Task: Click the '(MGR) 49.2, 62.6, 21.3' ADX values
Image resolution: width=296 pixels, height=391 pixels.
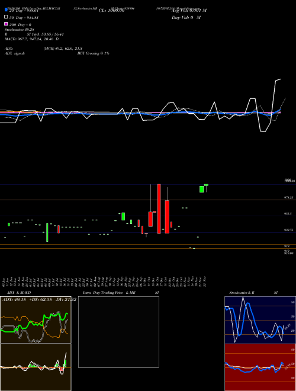Action: point(63,49)
